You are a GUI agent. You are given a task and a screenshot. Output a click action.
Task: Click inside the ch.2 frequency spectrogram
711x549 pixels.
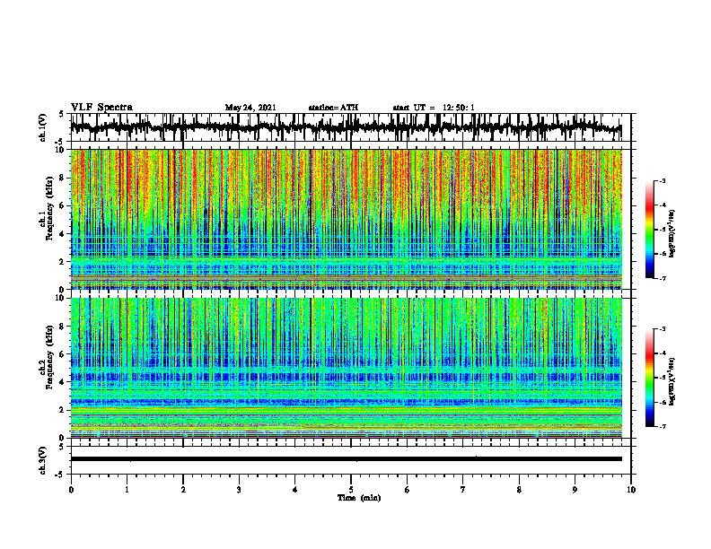pos(346,368)
